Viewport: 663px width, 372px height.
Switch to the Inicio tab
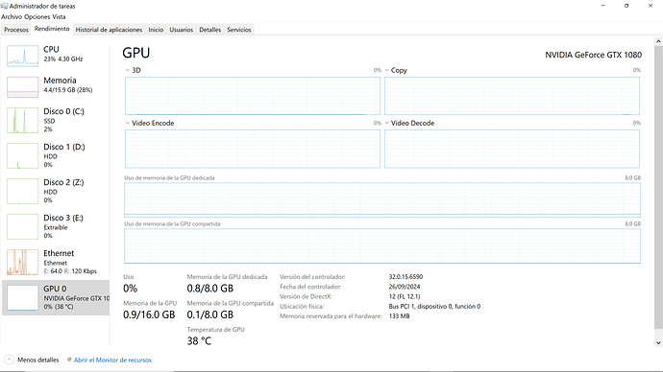click(x=156, y=30)
